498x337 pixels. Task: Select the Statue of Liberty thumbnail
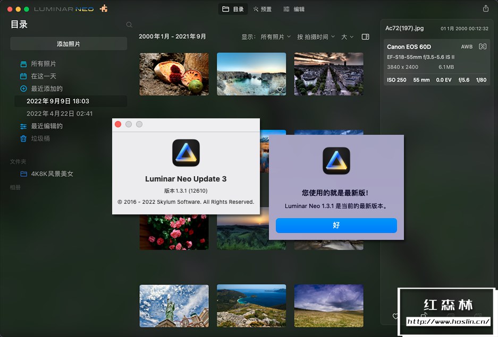[174, 306]
